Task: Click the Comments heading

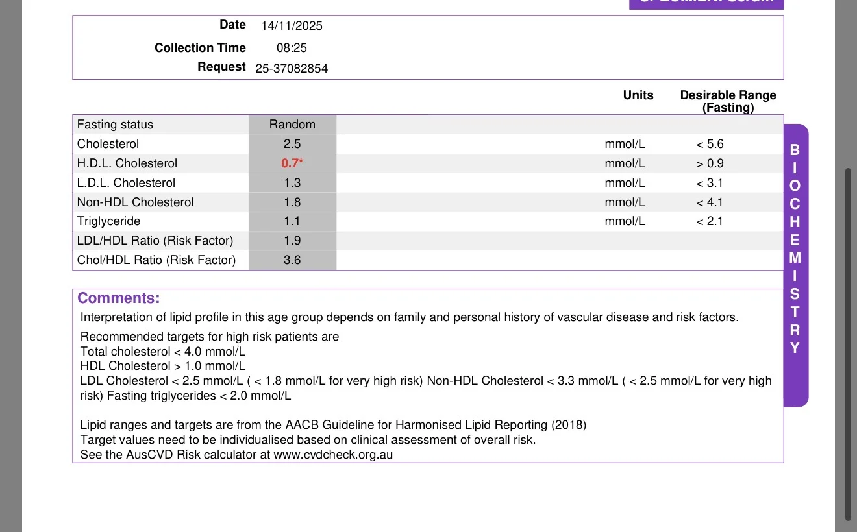Action: pyautogui.click(x=118, y=298)
